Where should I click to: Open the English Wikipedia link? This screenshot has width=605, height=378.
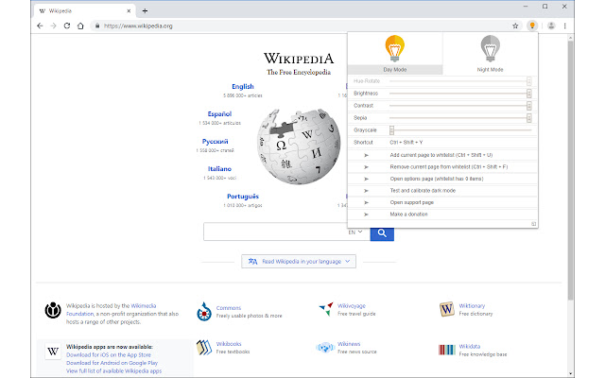coord(243,86)
